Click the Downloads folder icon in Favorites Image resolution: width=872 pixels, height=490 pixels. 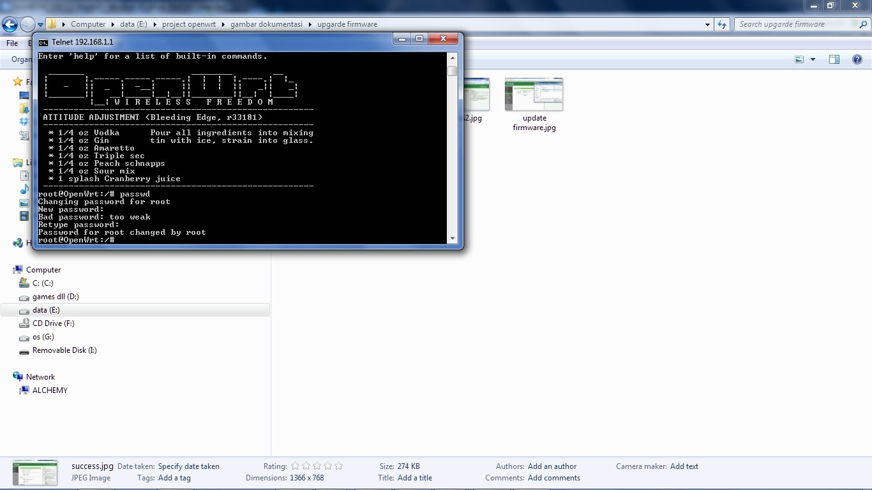(24, 108)
